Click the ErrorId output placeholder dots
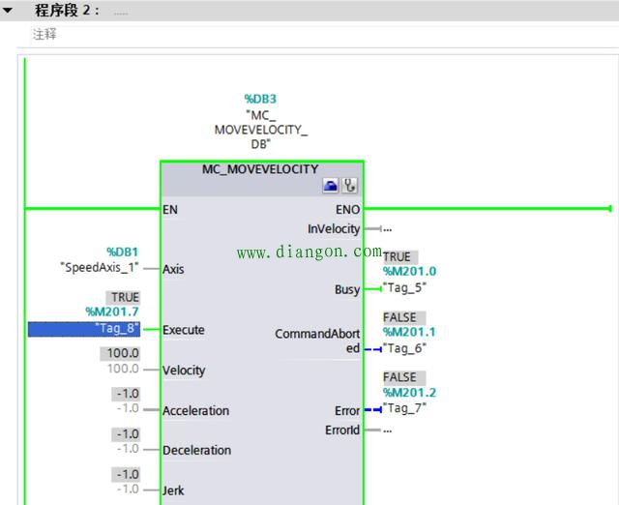The height and width of the screenshot is (505, 619). pyautogui.click(x=387, y=430)
